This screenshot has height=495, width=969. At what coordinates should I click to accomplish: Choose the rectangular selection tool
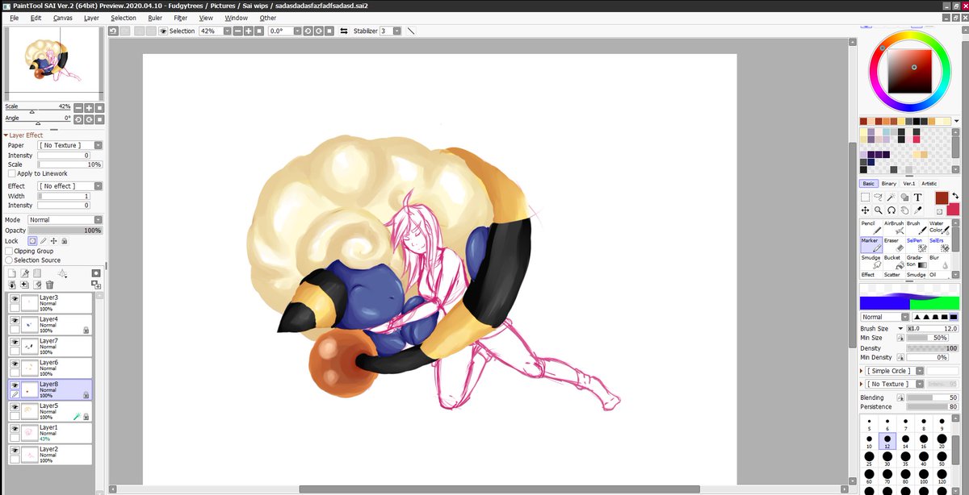pyautogui.click(x=865, y=197)
